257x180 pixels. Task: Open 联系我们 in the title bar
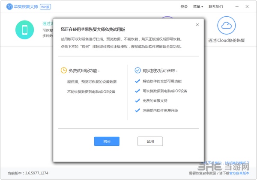(216, 7)
